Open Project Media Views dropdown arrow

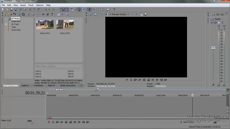click(62, 14)
